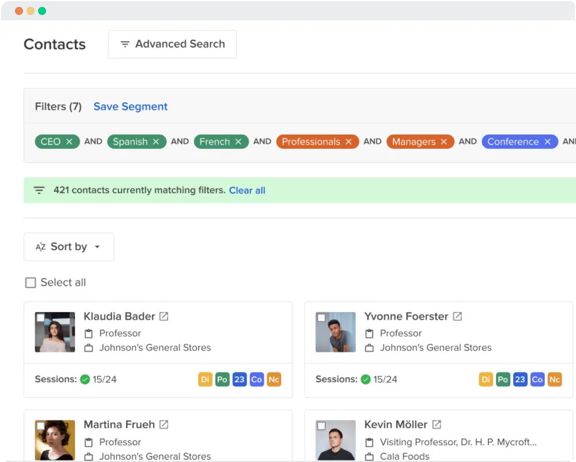
Task: Remove the Managers filter tag
Action: (444, 142)
